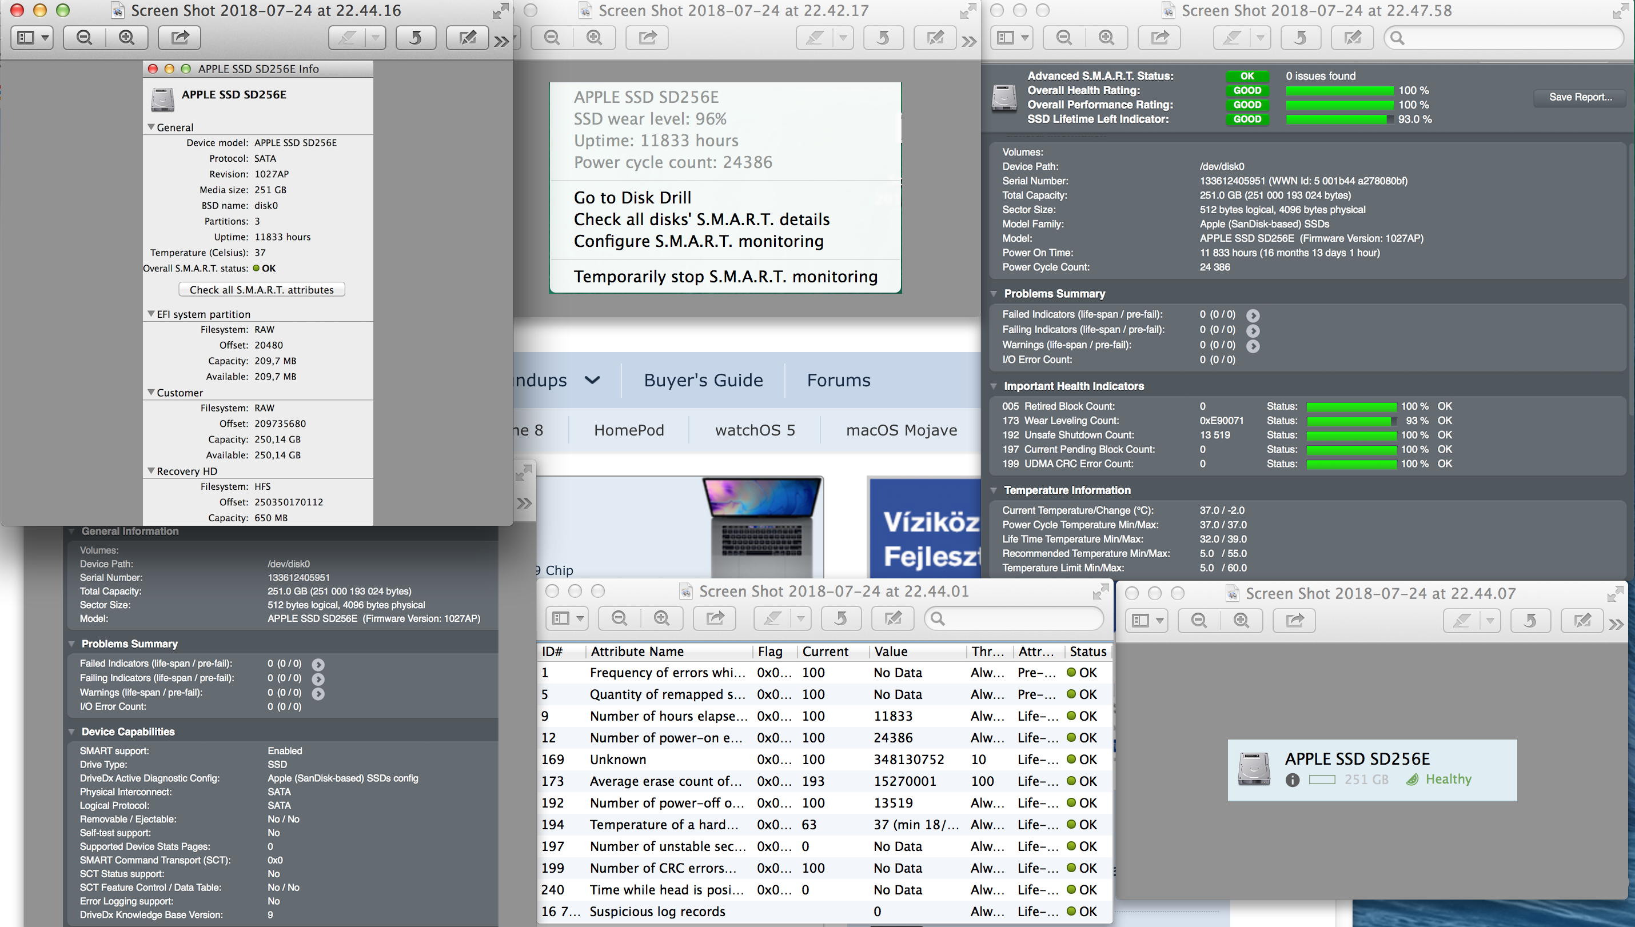Show details for Warnings arrow

1253,346
